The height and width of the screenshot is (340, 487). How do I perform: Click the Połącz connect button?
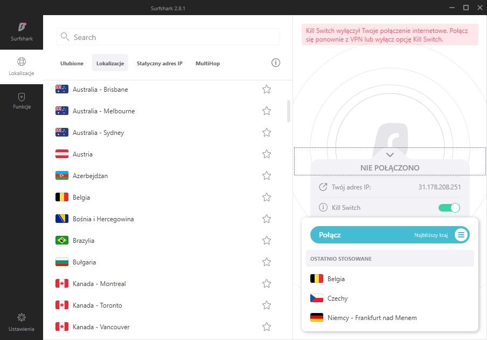coord(390,235)
